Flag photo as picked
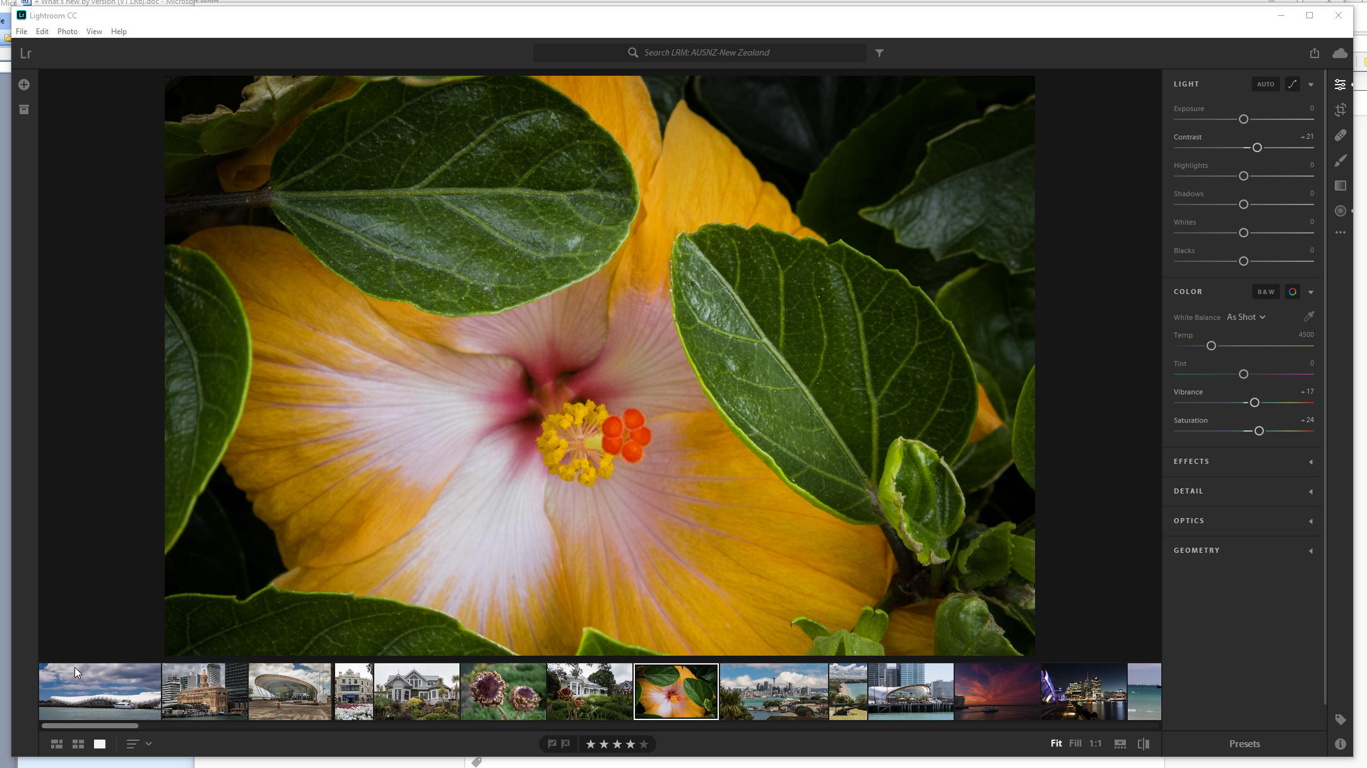This screenshot has width=1367, height=768. [x=552, y=744]
